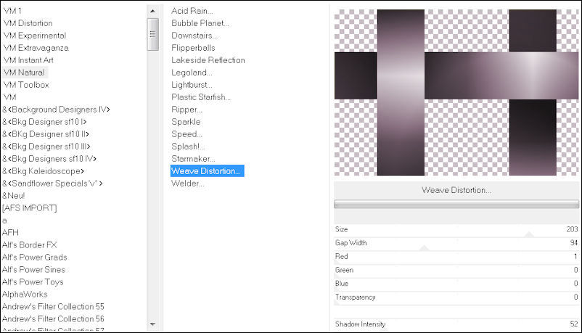Image resolution: width=582 pixels, height=333 pixels.
Task: Adjust the Red slider
Action: [456, 257]
